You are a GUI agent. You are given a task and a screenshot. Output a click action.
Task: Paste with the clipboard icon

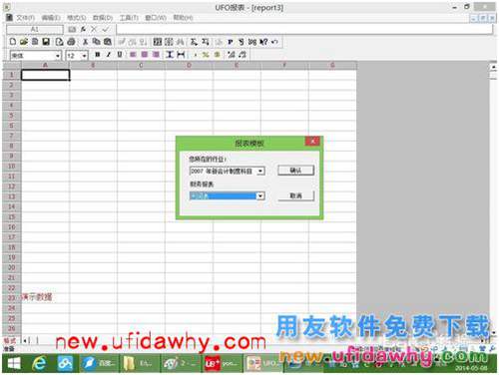108,42
